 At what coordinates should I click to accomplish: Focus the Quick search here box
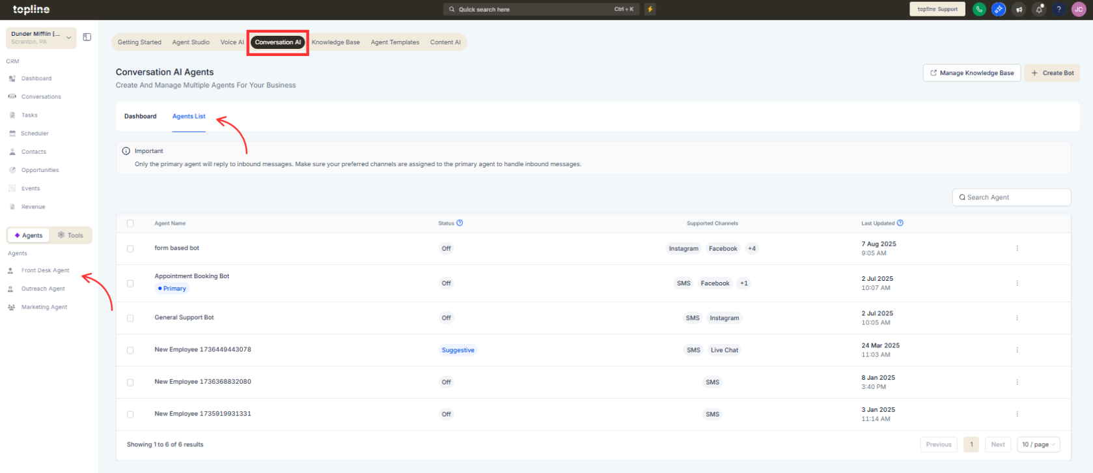541,9
